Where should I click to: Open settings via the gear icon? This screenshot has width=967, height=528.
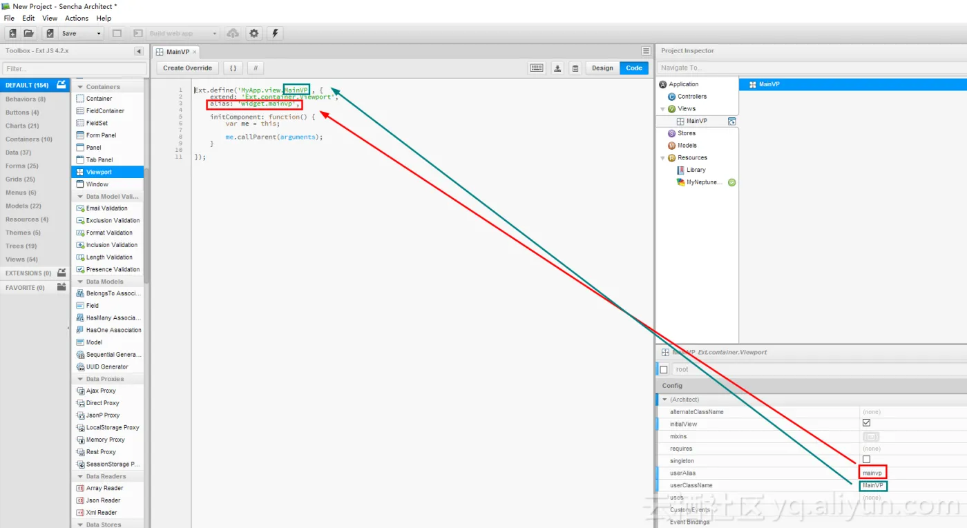coord(254,33)
